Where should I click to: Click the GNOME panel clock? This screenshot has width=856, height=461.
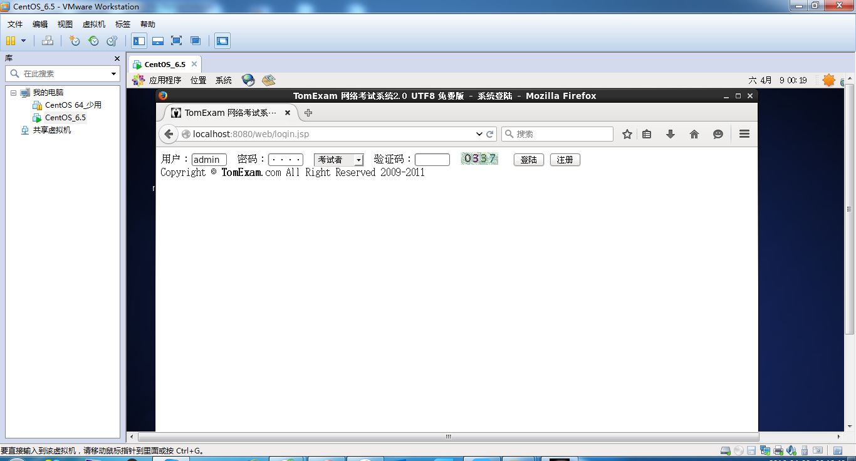[x=778, y=80]
